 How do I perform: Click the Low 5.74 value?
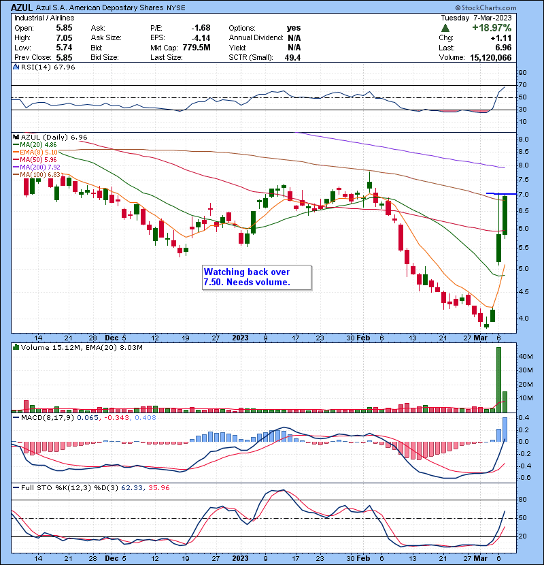pyautogui.click(x=64, y=48)
